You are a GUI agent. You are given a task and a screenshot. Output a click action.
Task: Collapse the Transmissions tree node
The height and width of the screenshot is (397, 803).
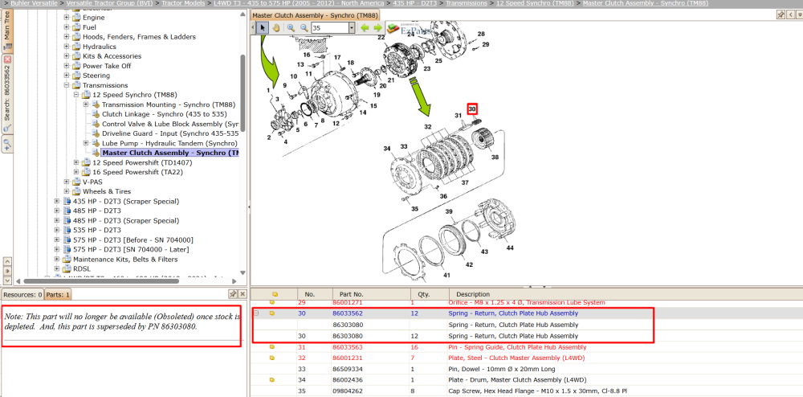pos(67,85)
